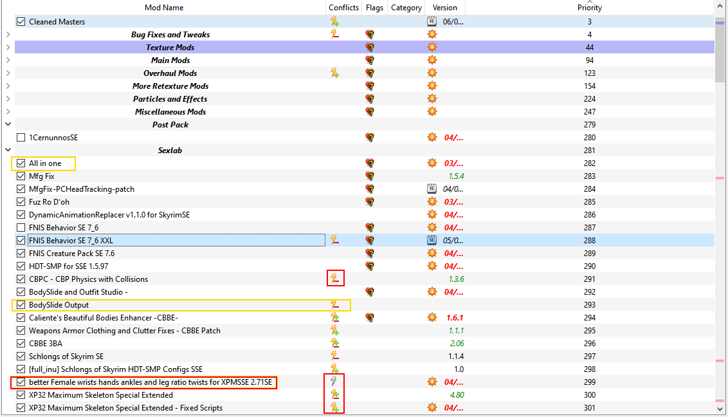Image resolution: width=728 pixels, height=417 pixels.
Task: Expand More Retexture Mods group
Action: [8, 86]
